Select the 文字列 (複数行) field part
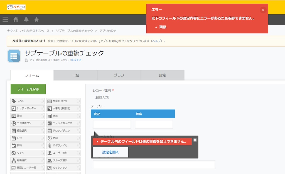Screen dimensions: 285x174 click(63, 108)
